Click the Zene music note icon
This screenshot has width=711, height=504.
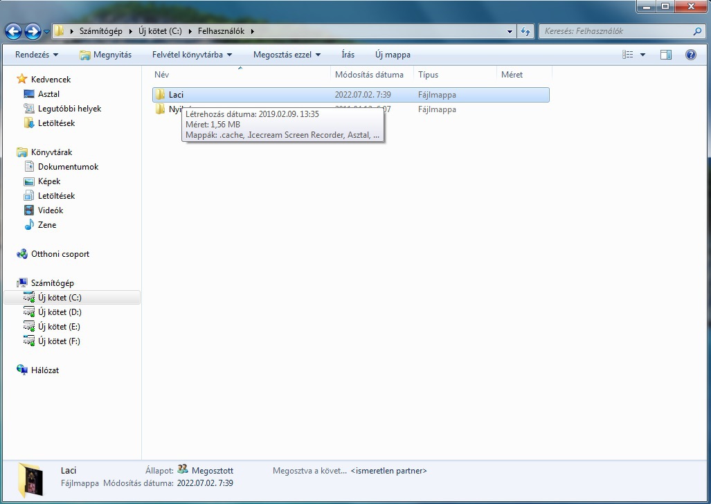point(29,224)
